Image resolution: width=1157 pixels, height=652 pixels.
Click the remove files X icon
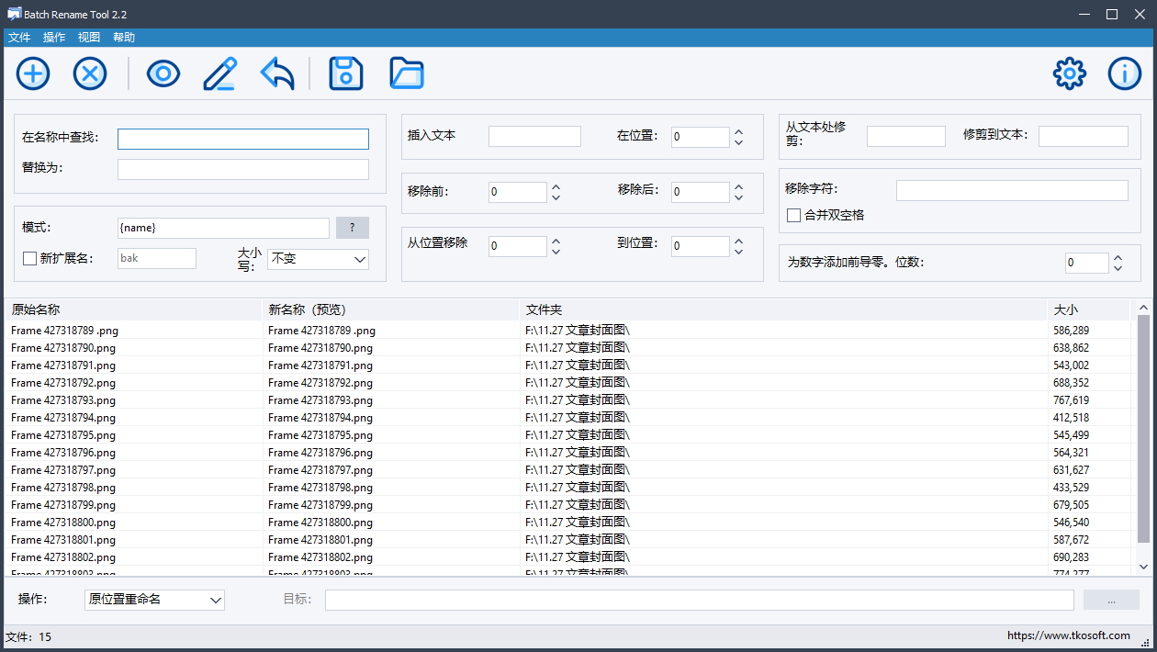90,73
